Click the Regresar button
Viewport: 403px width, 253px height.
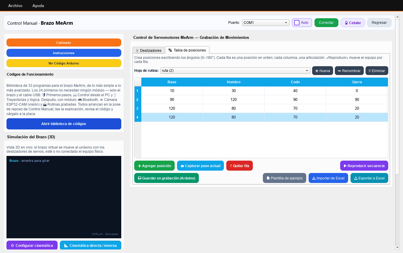[x=379, y=23]
